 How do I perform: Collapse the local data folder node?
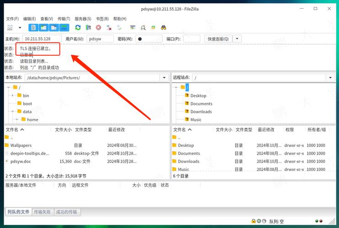coord(12,111)
